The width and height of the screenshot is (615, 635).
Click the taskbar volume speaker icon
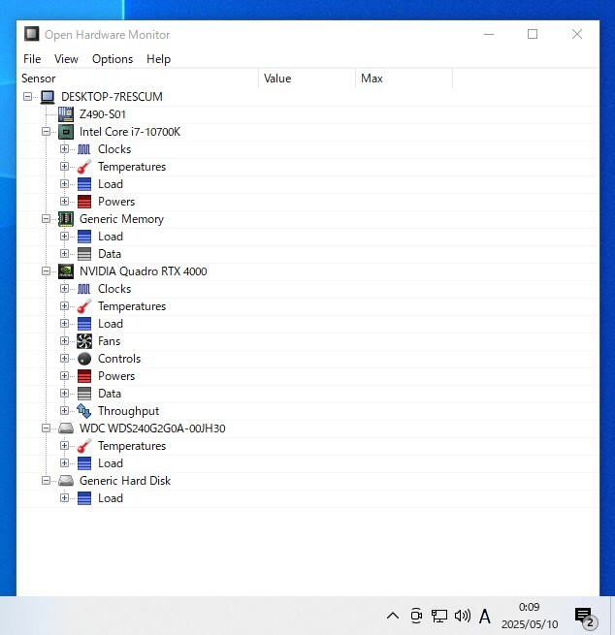click(463, 616)
